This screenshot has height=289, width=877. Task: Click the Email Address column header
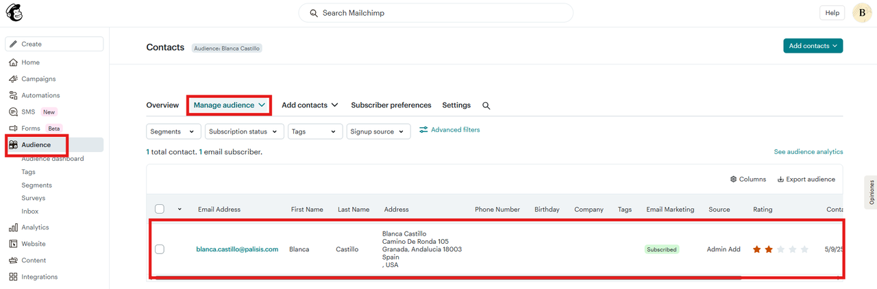coord(219,210)
